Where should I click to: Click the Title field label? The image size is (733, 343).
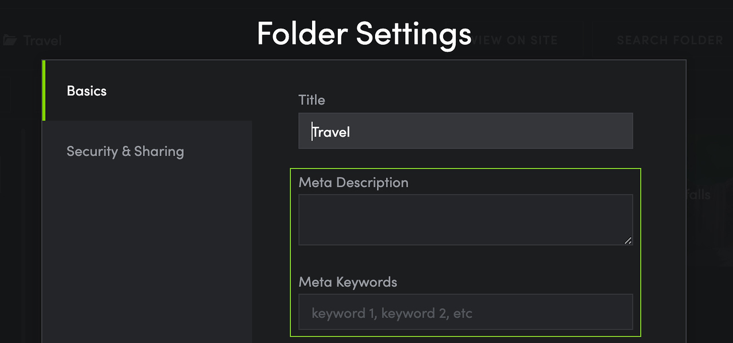click(x=312, y=100)
